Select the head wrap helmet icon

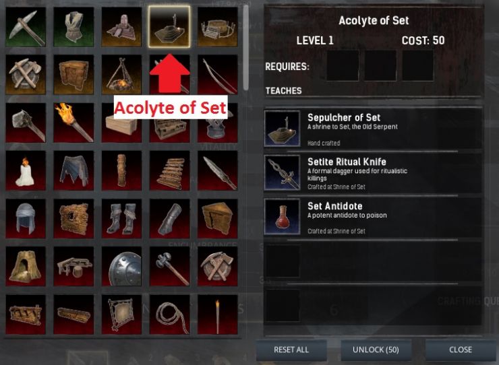[x=26, y=218]
